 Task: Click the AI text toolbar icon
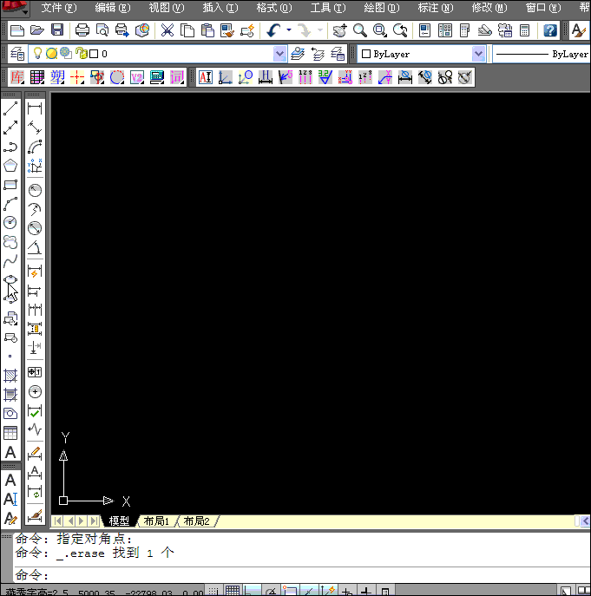(206, 77)
